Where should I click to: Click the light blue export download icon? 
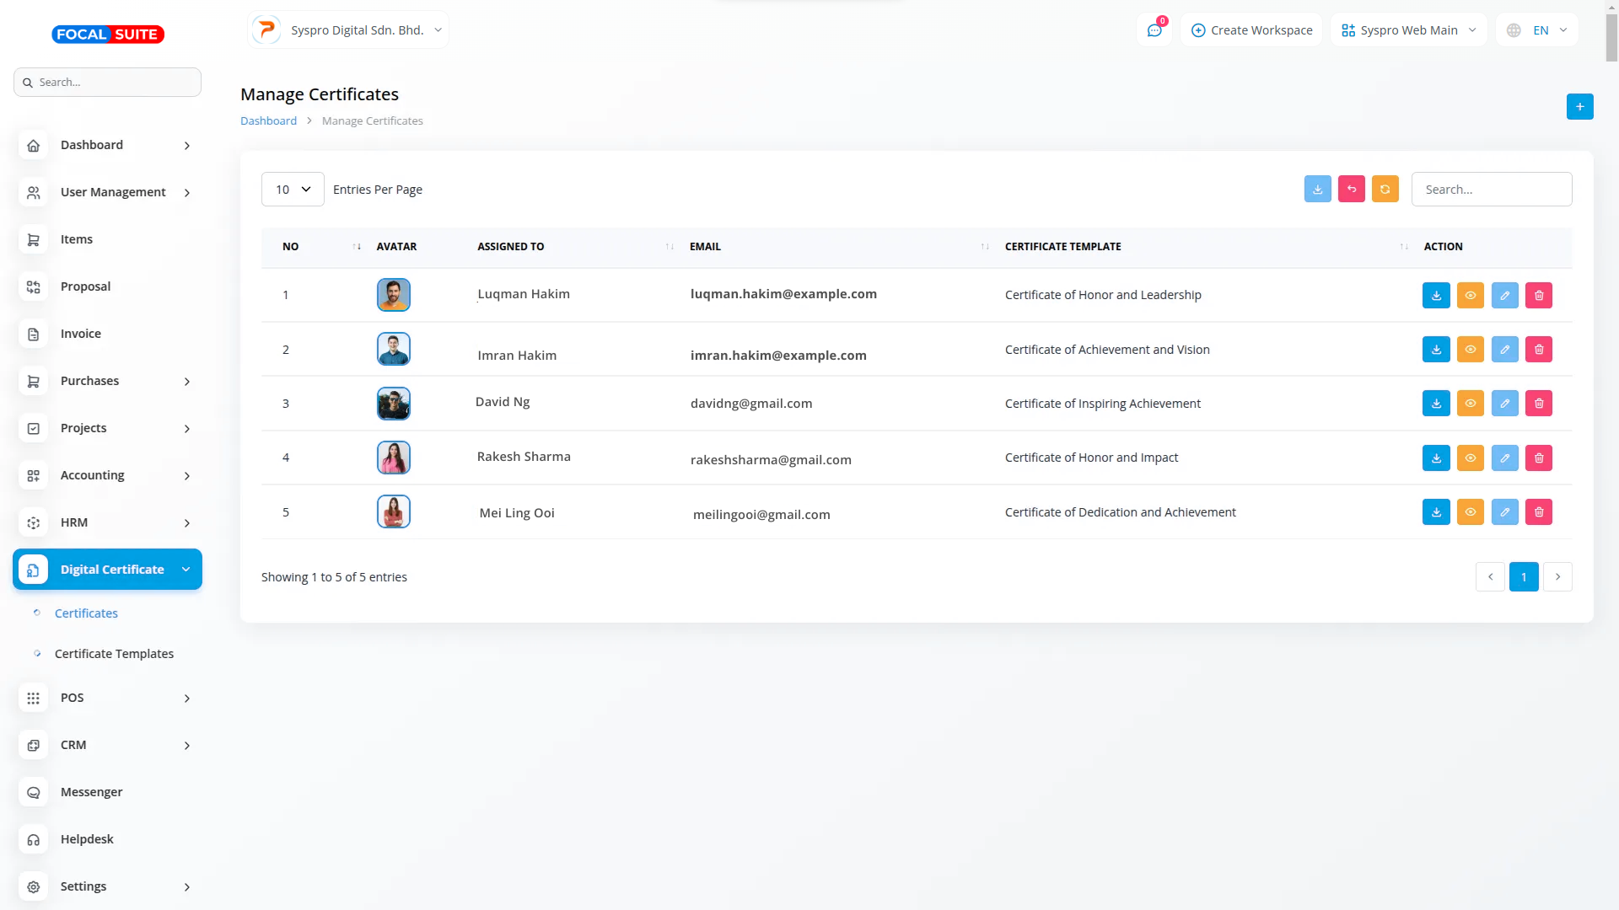click(1317, 190)
